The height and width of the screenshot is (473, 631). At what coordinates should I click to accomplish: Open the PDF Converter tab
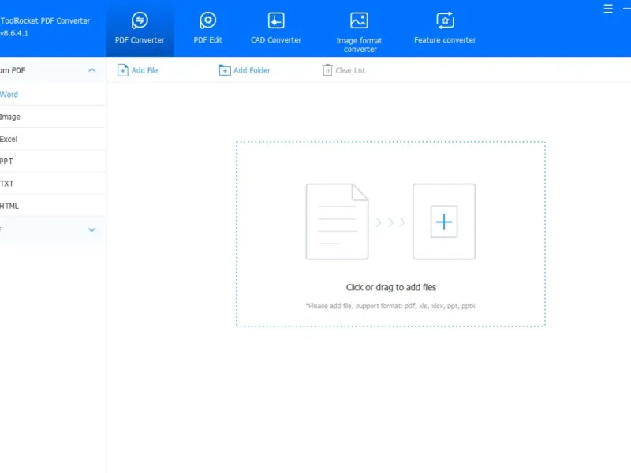(x=140, y=28)
